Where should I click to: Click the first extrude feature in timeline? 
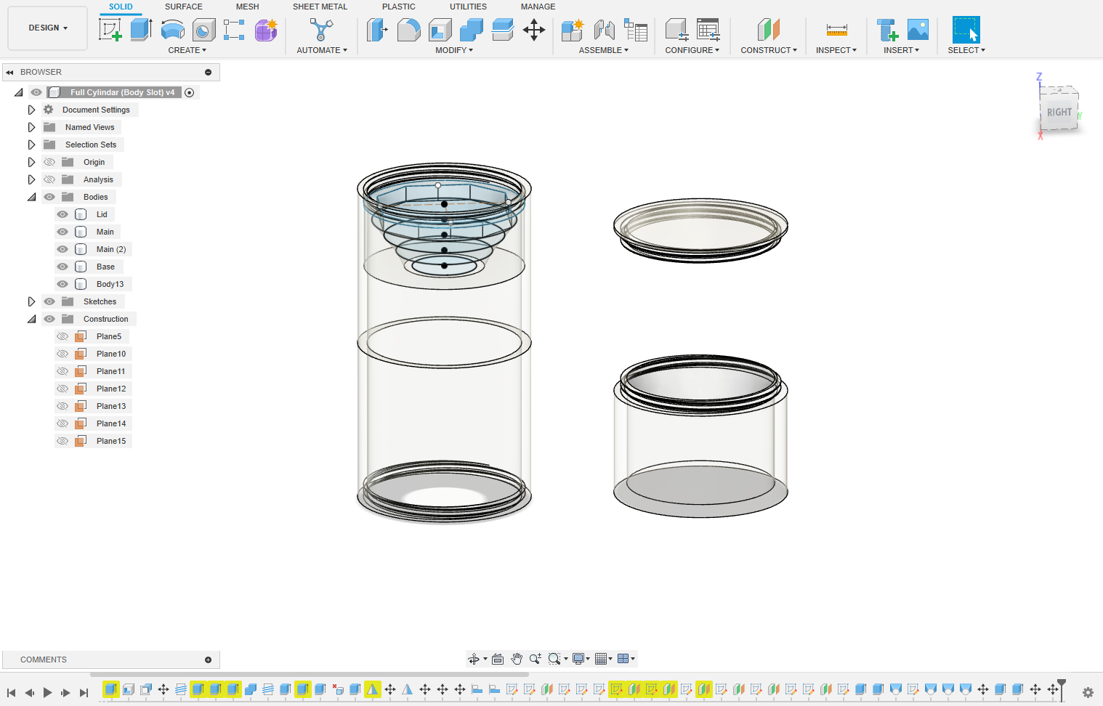pyautogui.click(x=111, y=689)
